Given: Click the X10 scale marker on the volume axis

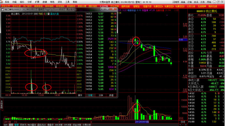Looking at the screenshot, I should (181, 119).
